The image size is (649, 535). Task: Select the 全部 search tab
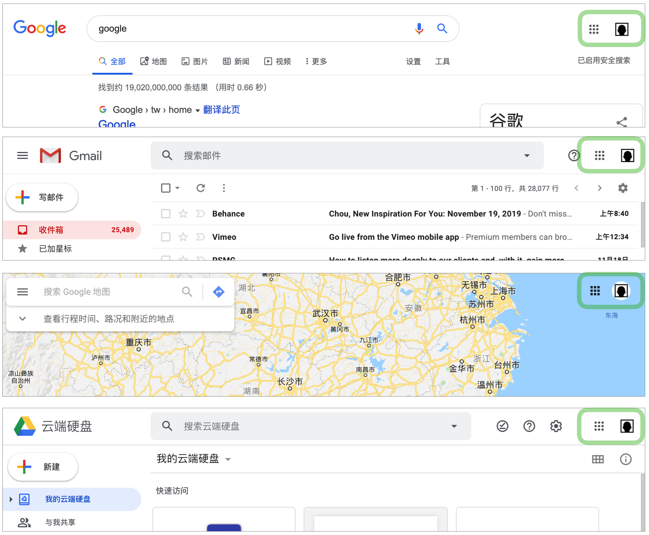click(112, 61)
